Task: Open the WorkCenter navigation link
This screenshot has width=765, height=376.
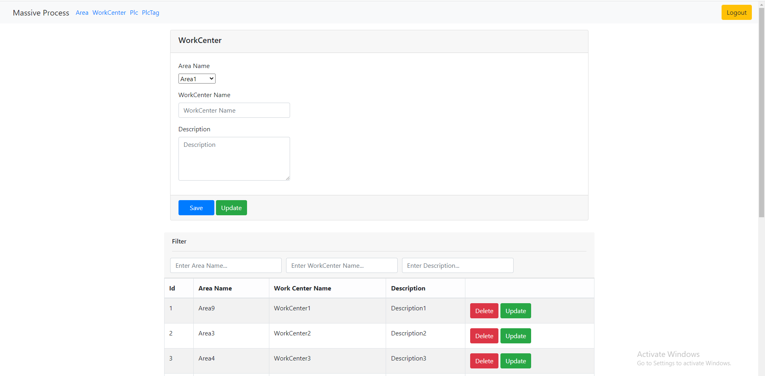Action: tap(109, 12)
